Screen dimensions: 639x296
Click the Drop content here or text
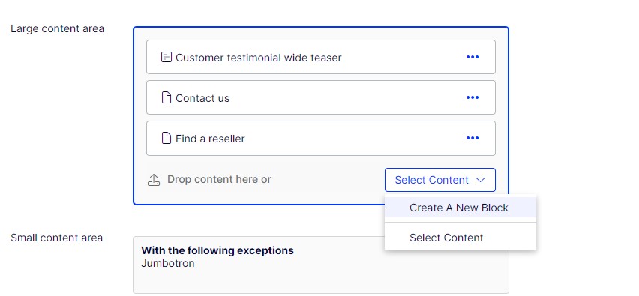point(219,180)
